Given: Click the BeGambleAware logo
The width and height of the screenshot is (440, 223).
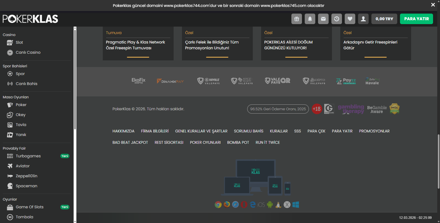Looking at the screenshot, I should tap(377, 109).
